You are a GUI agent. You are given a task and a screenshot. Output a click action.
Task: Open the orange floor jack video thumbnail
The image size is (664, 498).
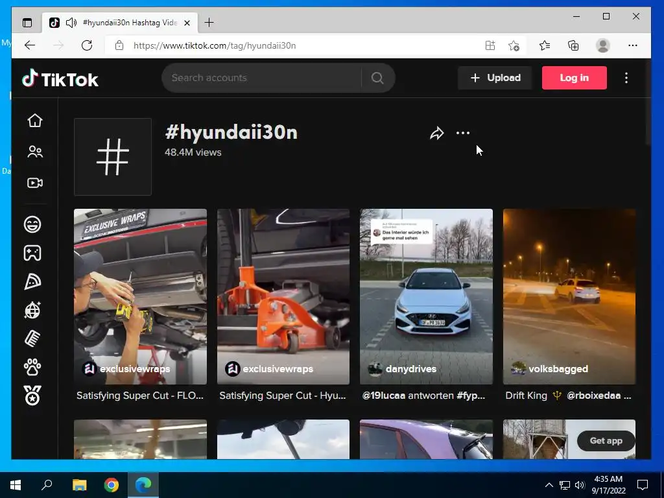[283, 296]
